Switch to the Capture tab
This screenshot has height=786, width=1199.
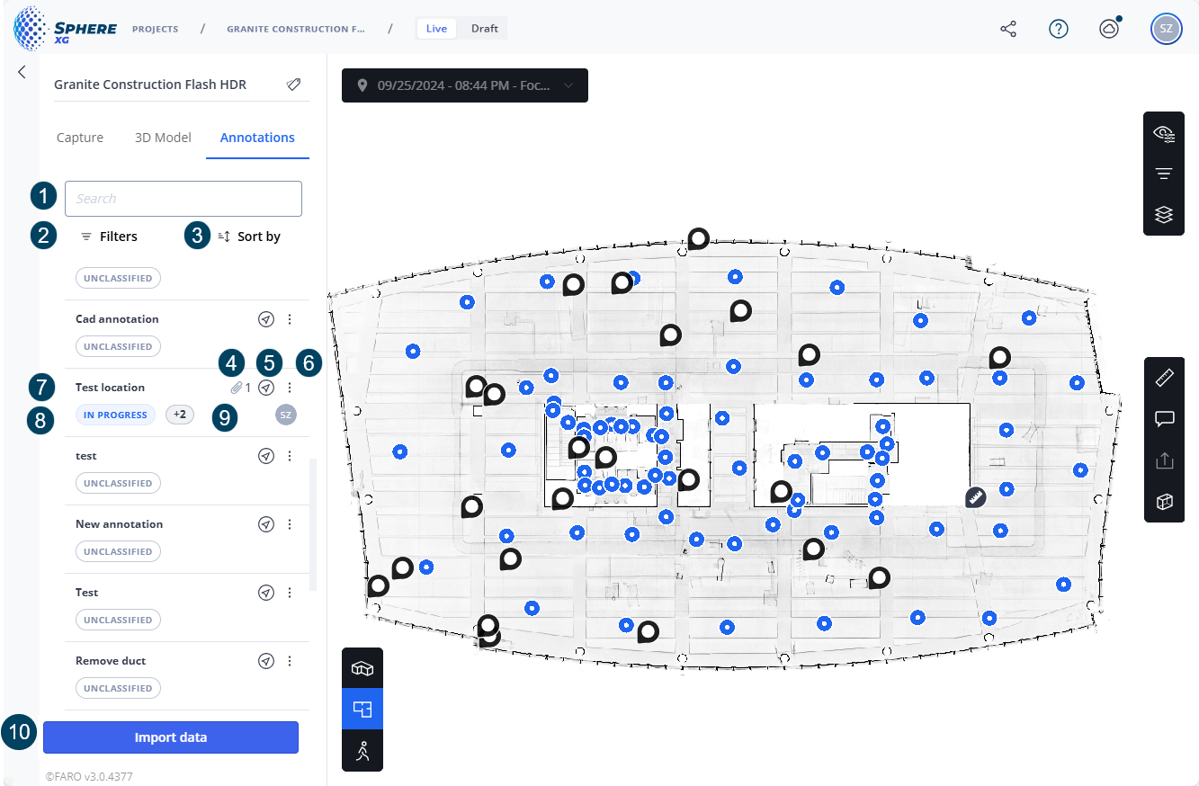click(80, 138)
